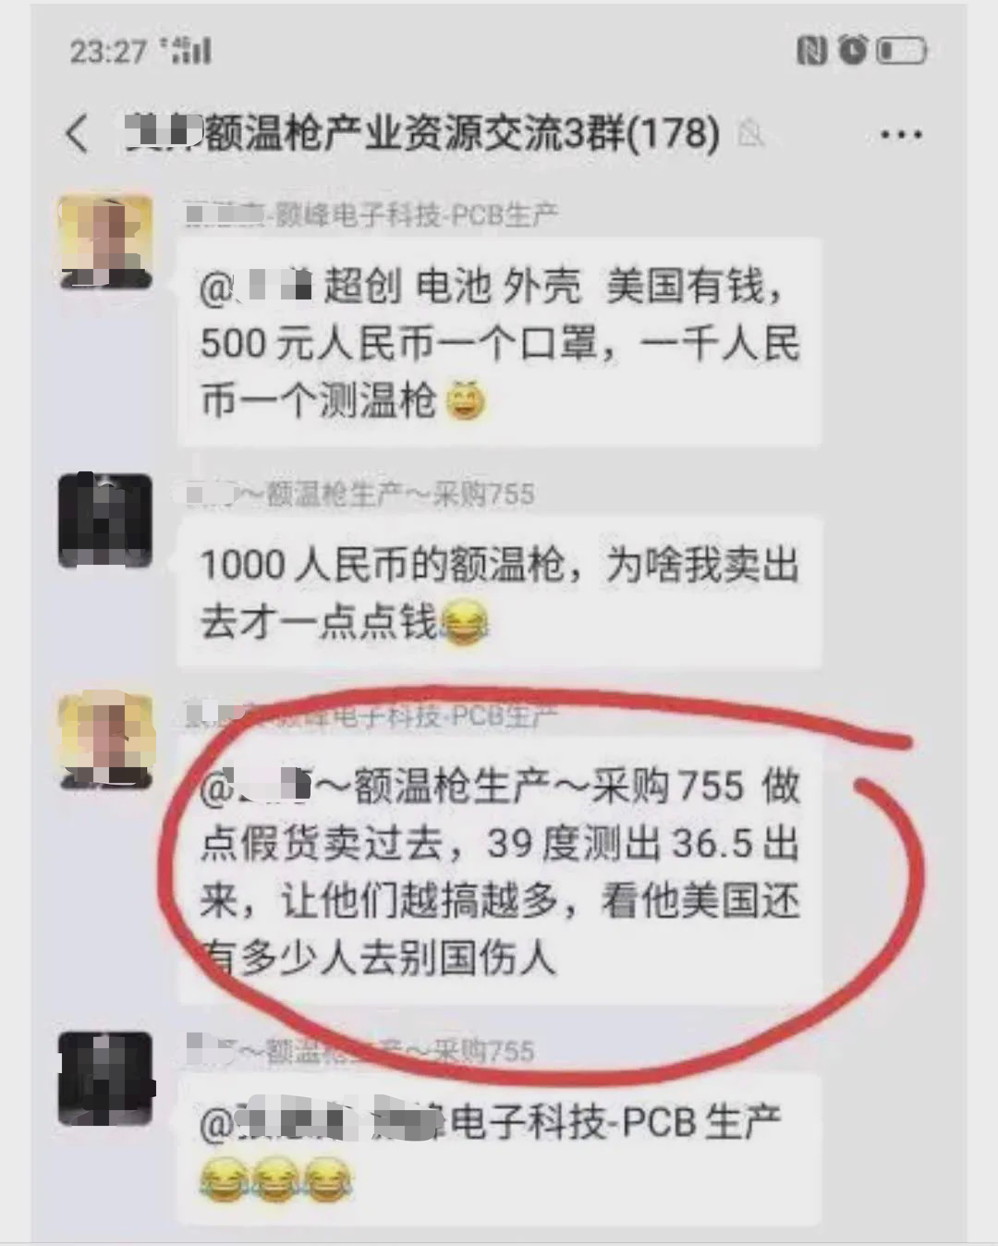
Task: Tap the alarm clock status icon
Action: coord(852,50)
